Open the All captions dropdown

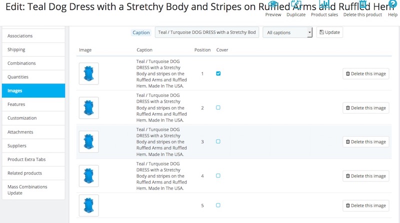click(x=287, y=32)
